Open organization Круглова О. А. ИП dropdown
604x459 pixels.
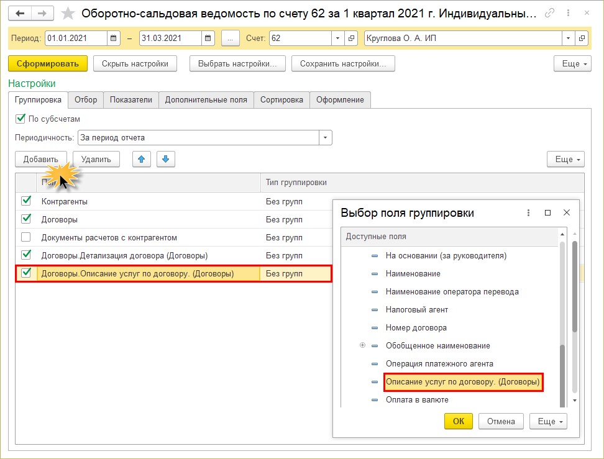(x=568, y=39)
